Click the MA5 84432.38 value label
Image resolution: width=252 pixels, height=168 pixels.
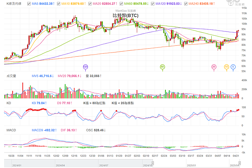pos(43,3)
